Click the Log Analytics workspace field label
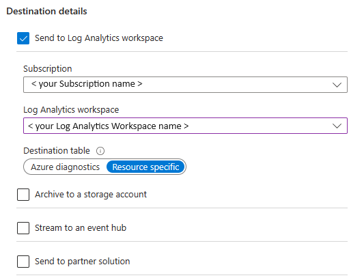The width and height of the screenshot is (364, 280). click(71, 109)
